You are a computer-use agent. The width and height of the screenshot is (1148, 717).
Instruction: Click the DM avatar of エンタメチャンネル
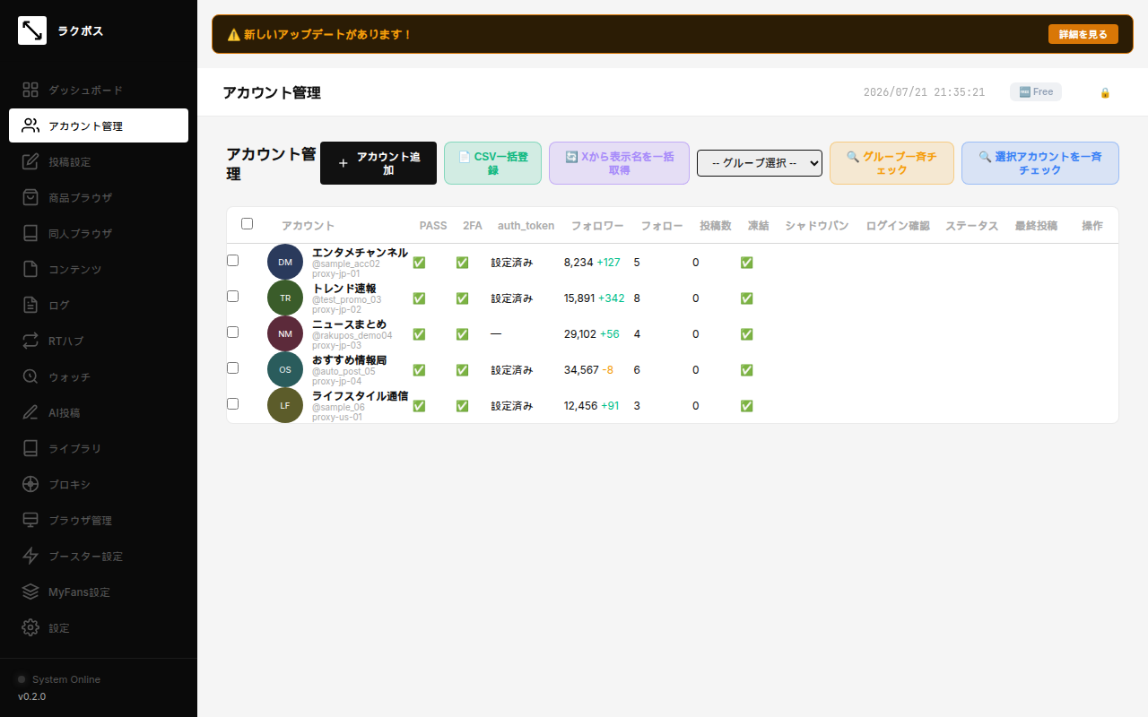click(x=285, y=262)
